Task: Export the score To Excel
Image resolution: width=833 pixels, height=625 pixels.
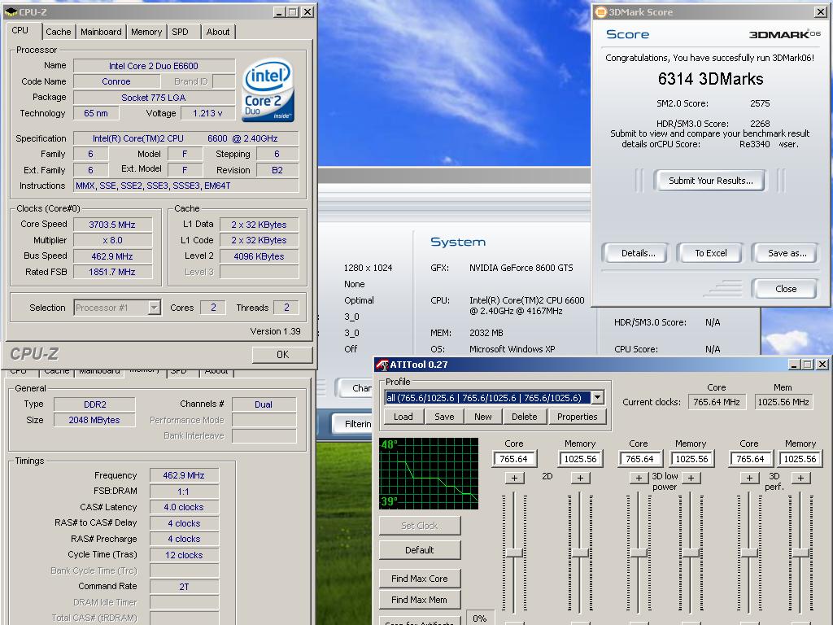Action: pyautogui.click(x=711, y=253)
